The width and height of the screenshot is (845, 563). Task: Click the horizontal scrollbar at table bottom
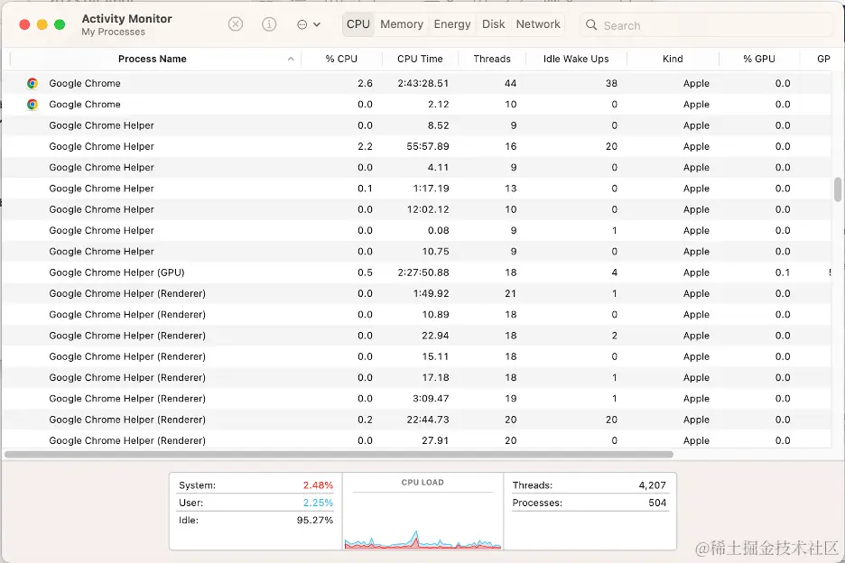[339, 455]
